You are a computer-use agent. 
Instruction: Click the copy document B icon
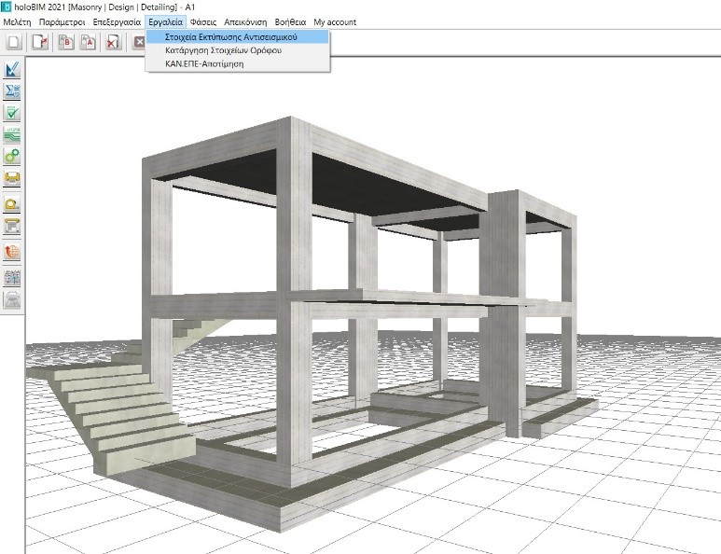click(x=65, y=42)
